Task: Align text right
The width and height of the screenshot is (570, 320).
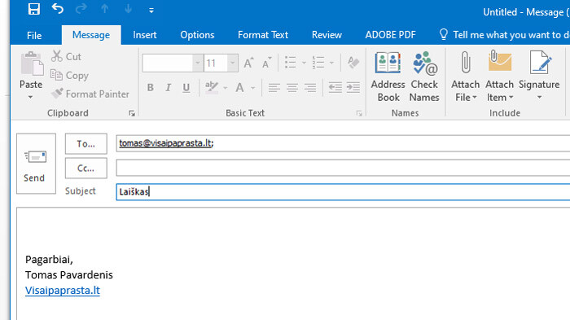Action: click(310, 88)
